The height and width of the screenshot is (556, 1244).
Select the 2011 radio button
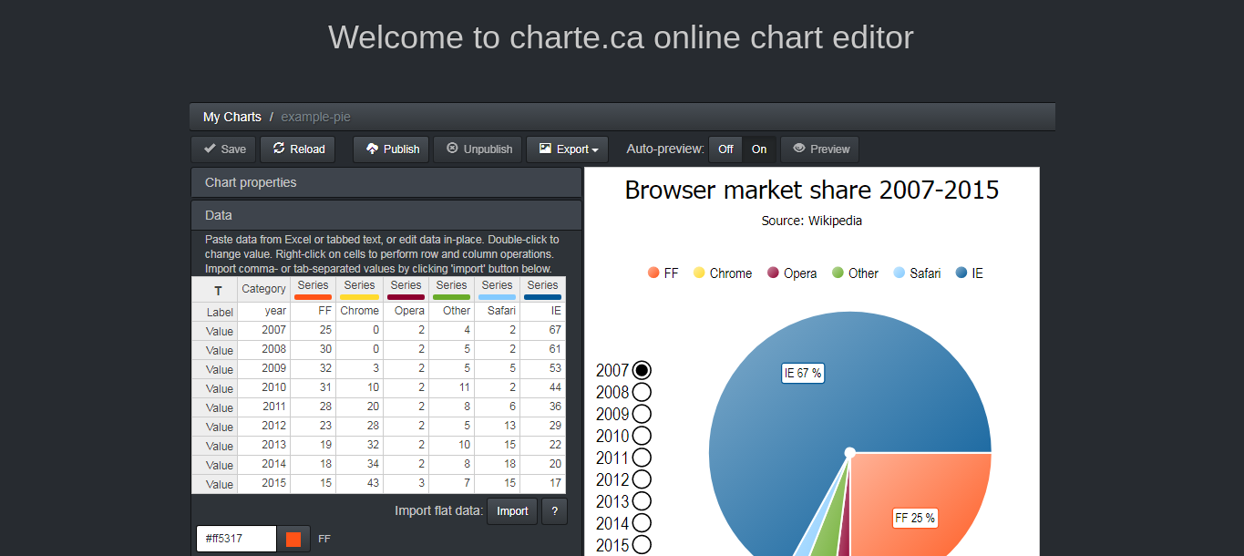(x=642, y=458)
